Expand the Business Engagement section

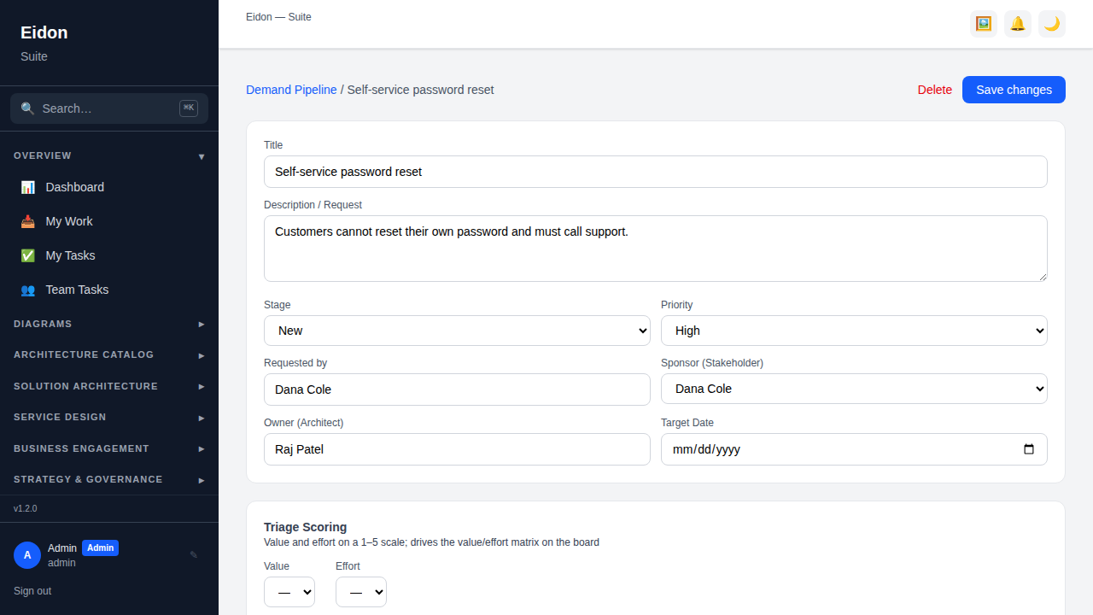109,448
